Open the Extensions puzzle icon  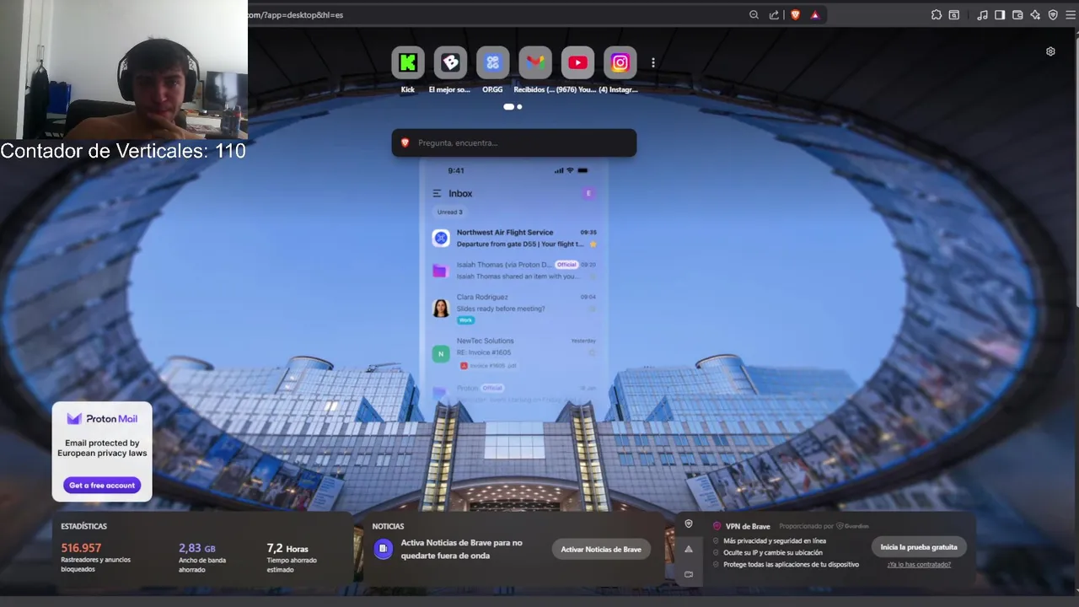tap(937, 14)
